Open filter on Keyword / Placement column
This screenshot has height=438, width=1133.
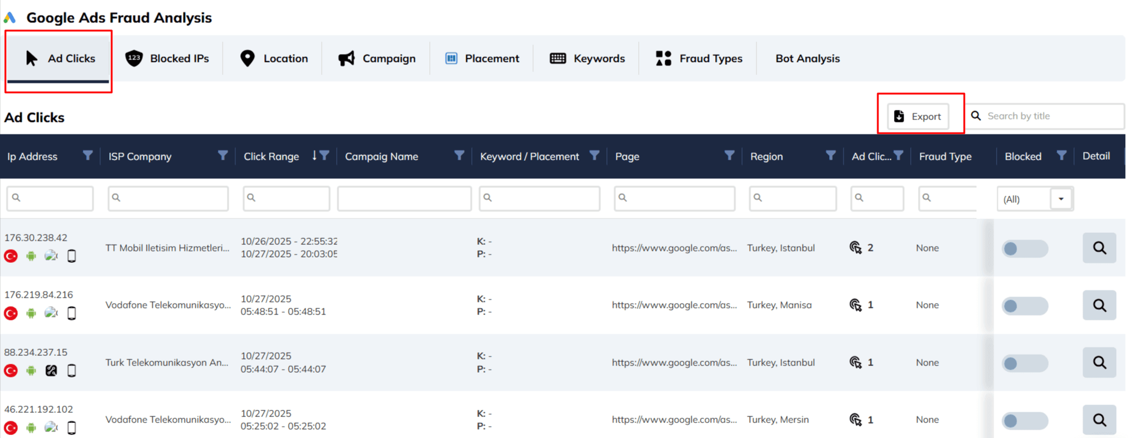pyautogui.click(x=594, y=156)
